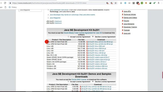This screenshot has width=163, height=92.
Task: Click the address bar URL
Action: (49, 3)
